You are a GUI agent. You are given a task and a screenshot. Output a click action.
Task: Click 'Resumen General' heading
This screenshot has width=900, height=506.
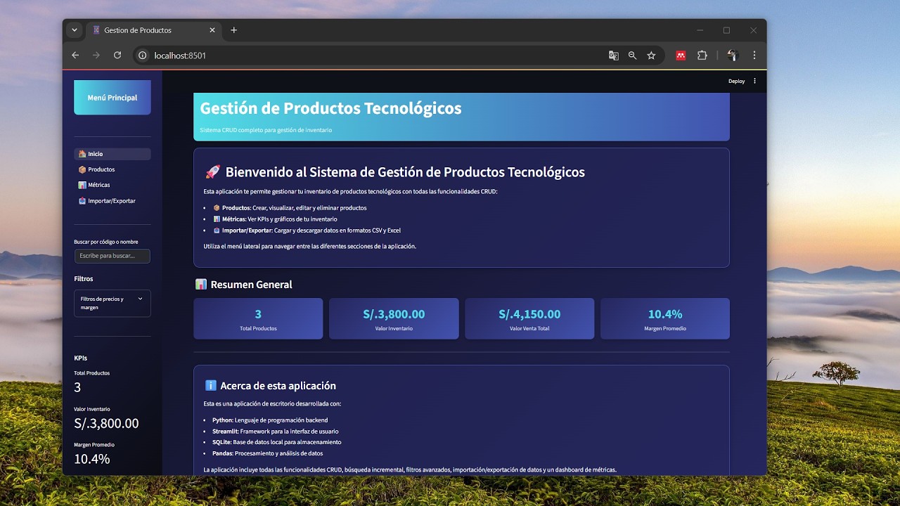point(251,285)
